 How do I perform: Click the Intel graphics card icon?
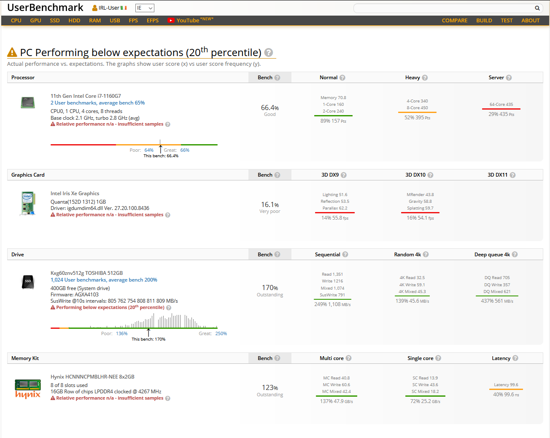coord(27,203)
